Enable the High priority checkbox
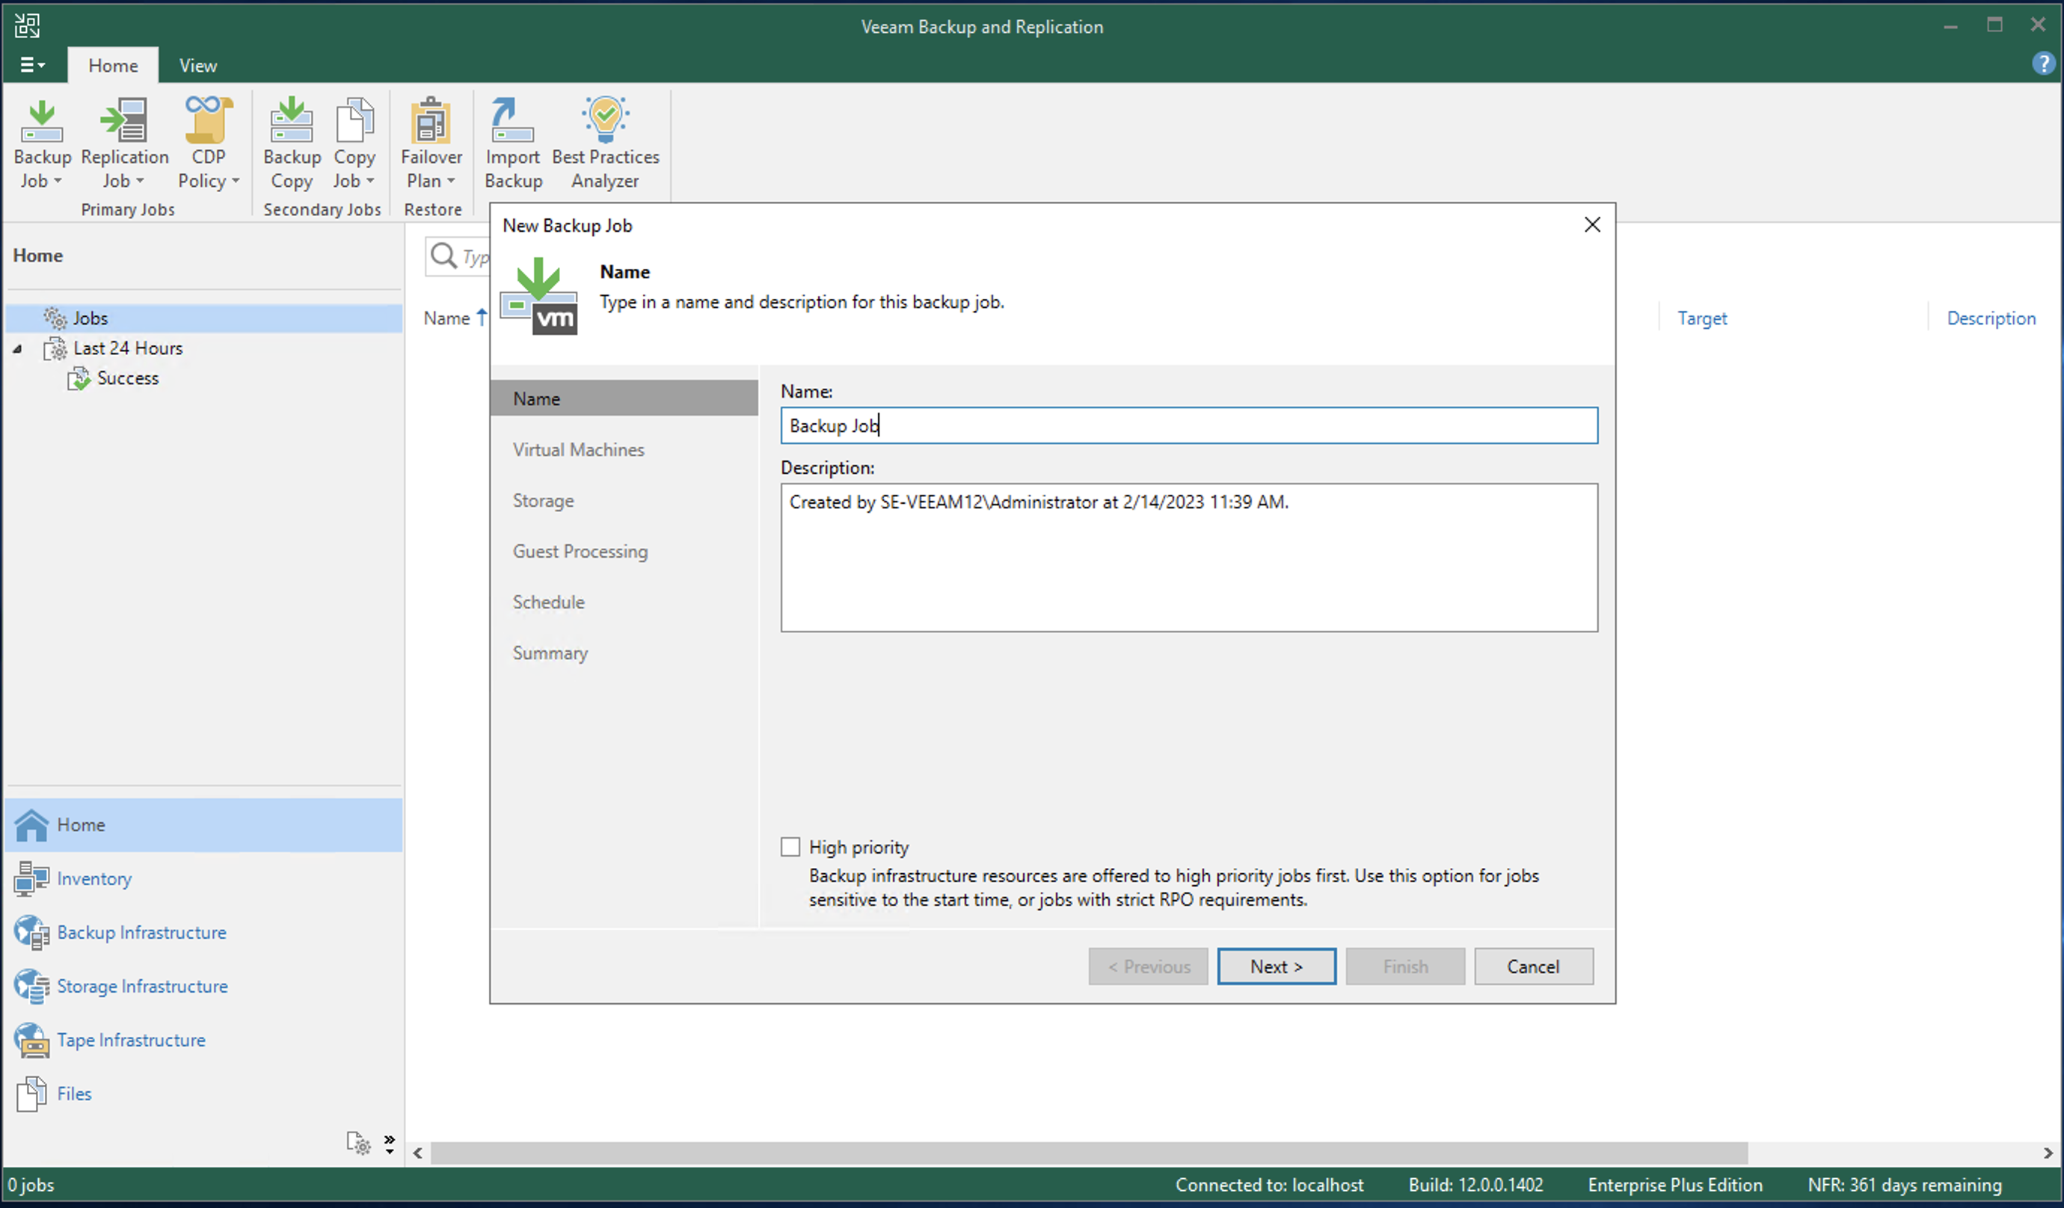Viewport: 2064px width, 1208px height. [x=790, y=847]
